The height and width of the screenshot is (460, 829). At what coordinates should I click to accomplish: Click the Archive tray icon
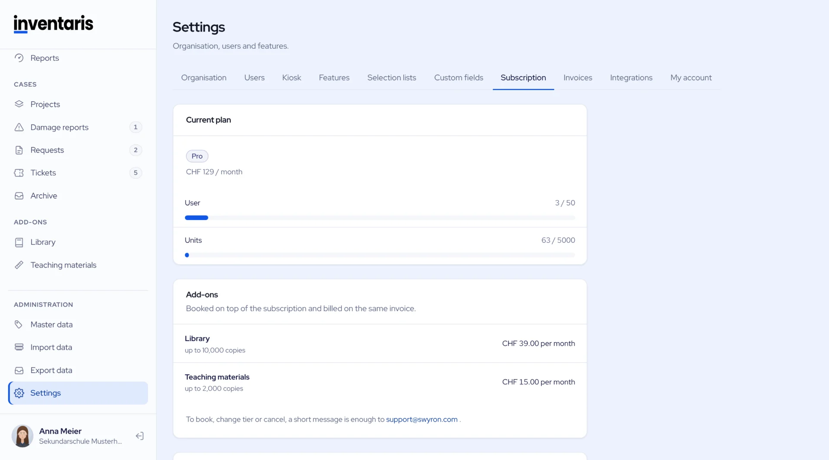(19, 196)
